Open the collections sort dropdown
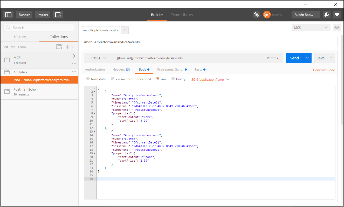This screenshot has width=344, height=207. tap(70, 47)
